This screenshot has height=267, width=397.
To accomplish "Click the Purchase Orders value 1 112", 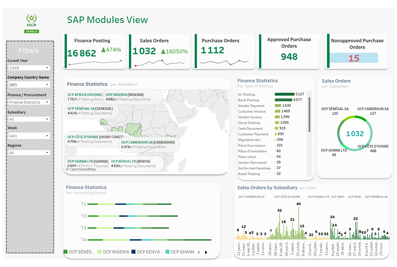I will coord(213,50).
